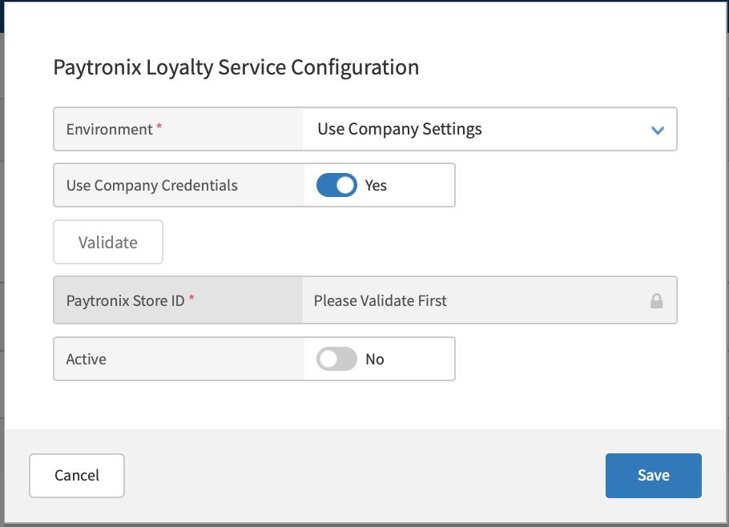This screenshot has width=729, height=527.
Task: Disable Use Company Credentials
Action: pyautogui.click(x=336, y=185)
